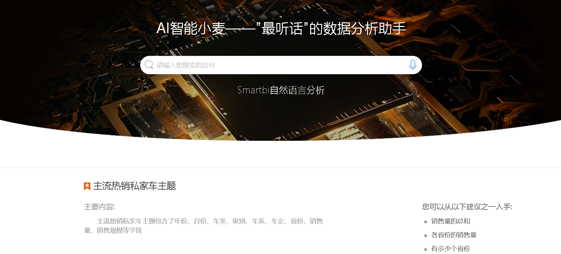Click bullet dot beside 有多少个省份
The width and height of the screenshot is (561, 254).
click(425, 249)
